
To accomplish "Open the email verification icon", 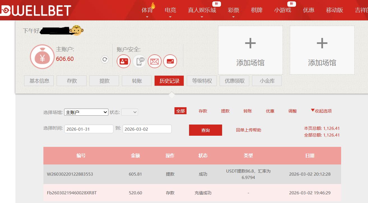I will tap(154, 61).
